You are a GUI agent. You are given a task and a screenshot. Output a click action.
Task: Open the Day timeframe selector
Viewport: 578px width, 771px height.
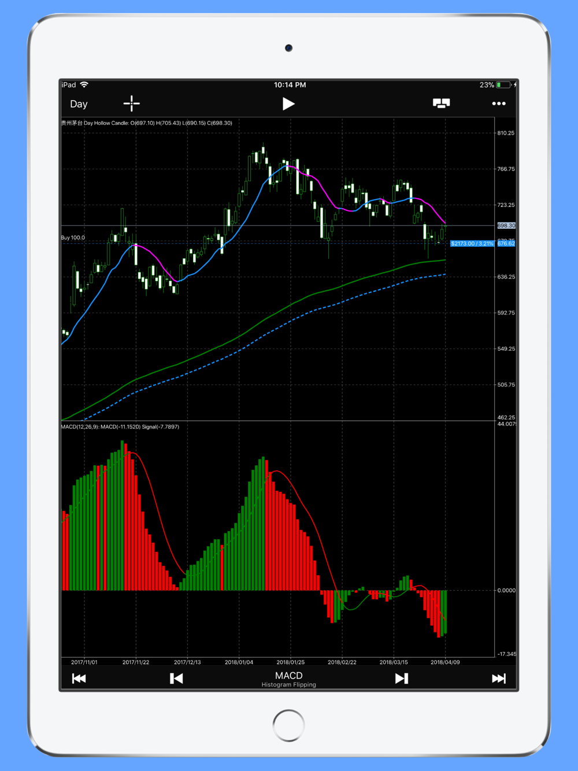(x=79, y=104)
